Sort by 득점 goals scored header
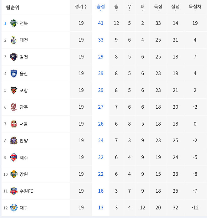The image size is (207, 218). 158,7
